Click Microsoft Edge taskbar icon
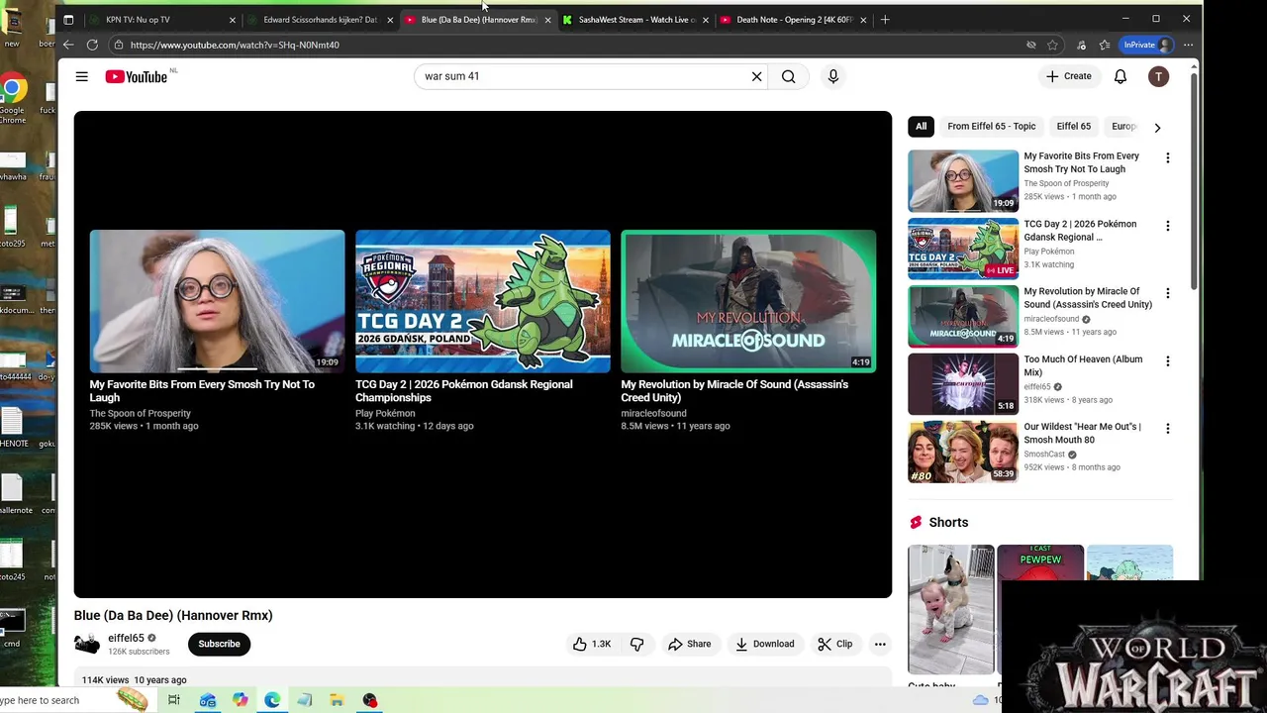This screenshot has width=1267, height=713. [272, 700]
